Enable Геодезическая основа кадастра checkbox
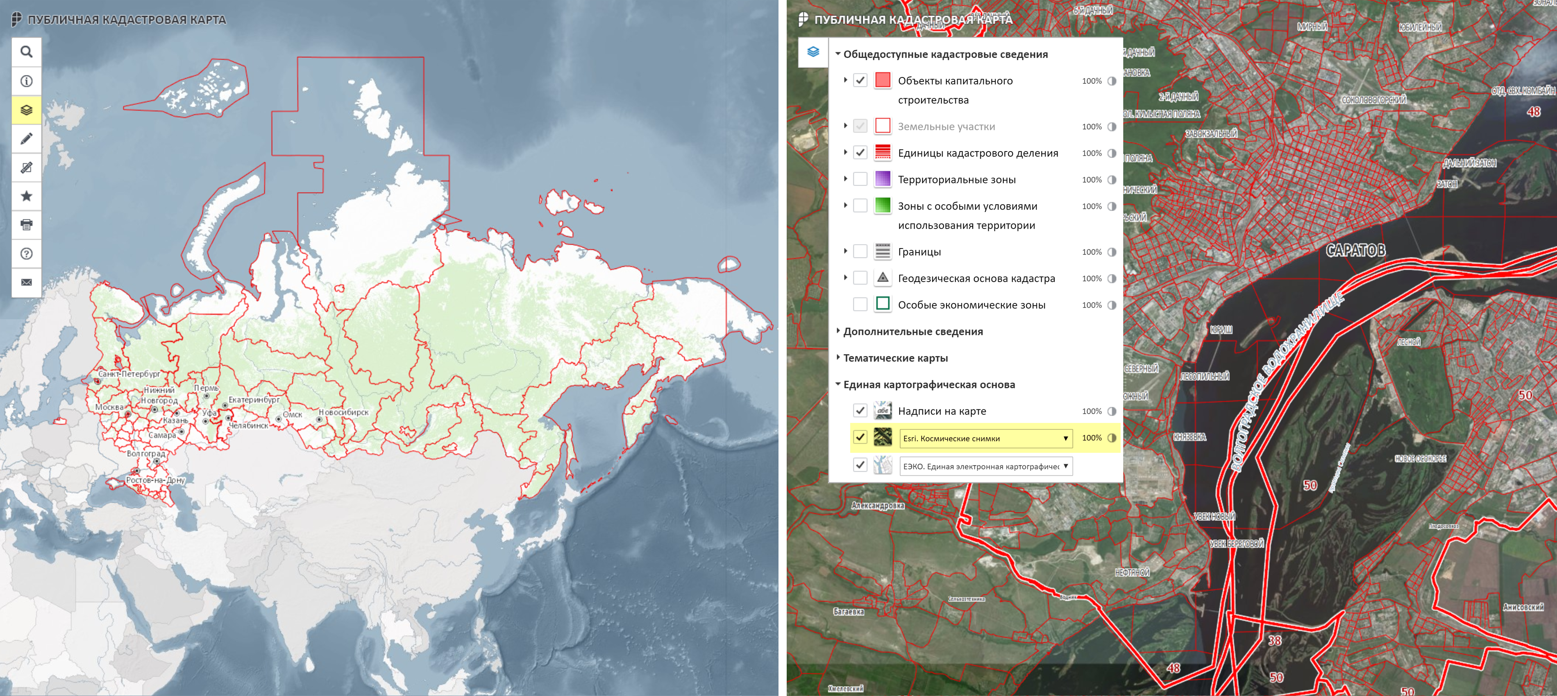 (860, 278)
